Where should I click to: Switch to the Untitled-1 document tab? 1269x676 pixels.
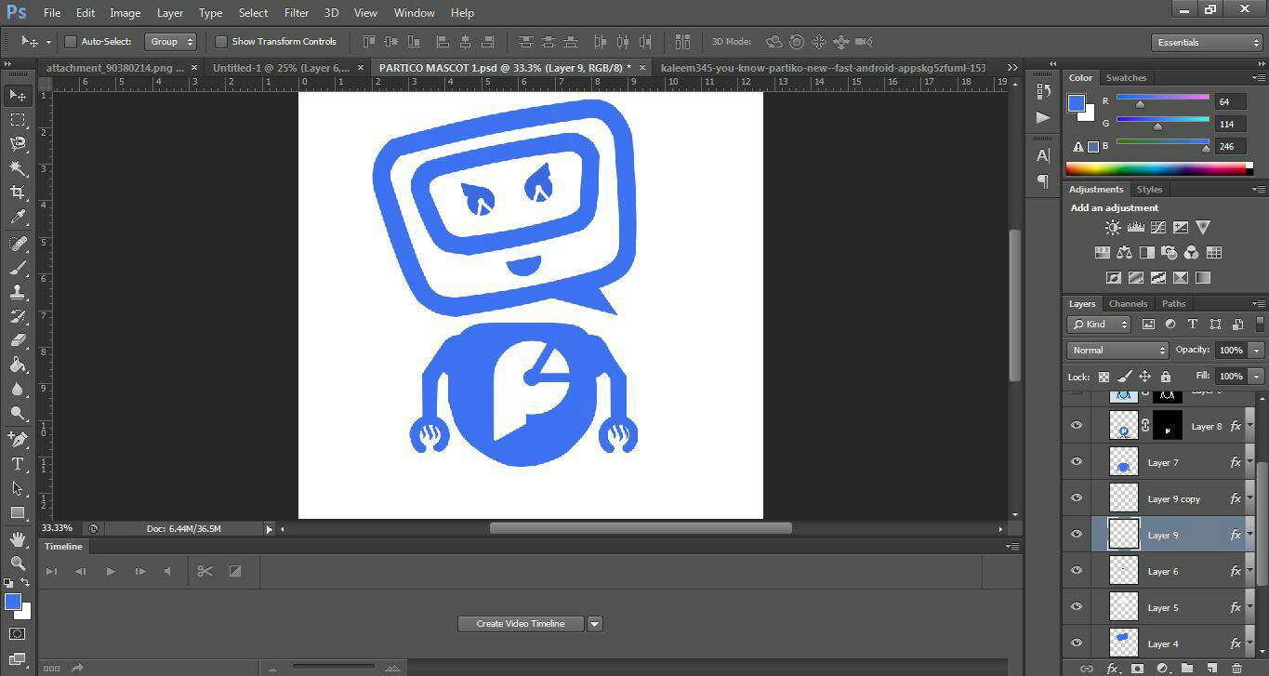click(281, 68)
